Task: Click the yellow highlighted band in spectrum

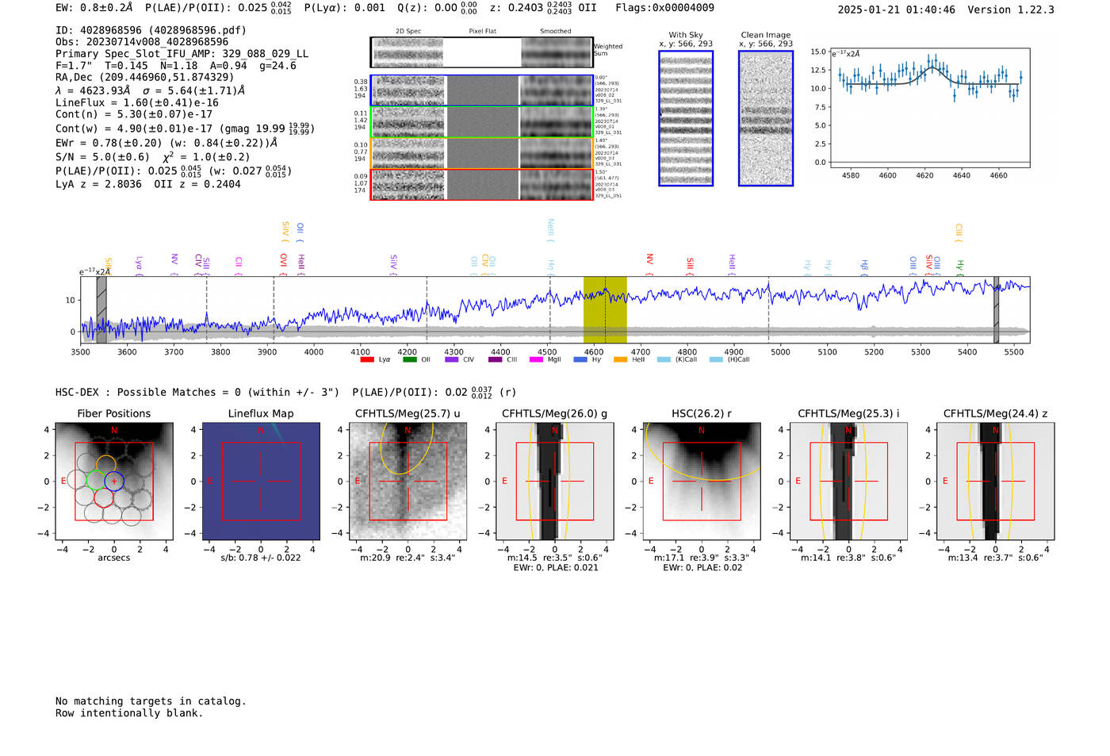Action: (605, 310)
